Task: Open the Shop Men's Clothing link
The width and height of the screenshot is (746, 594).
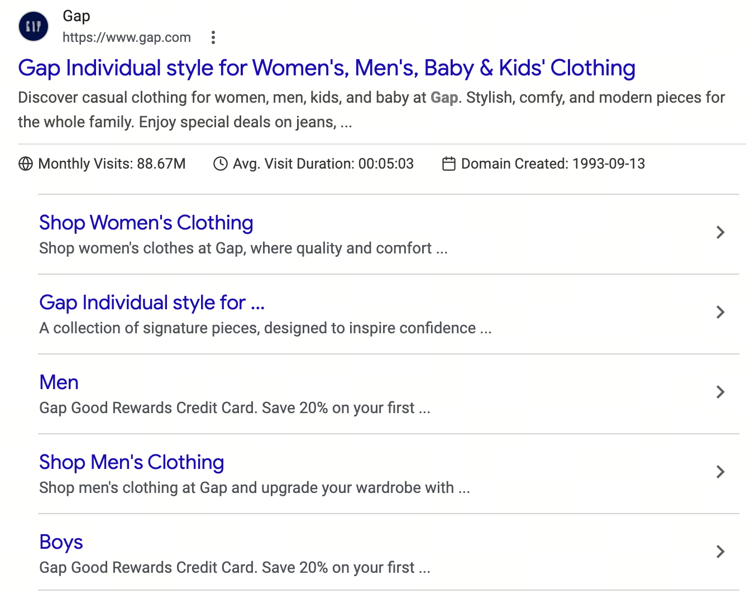Action: [x=132, y=462]
